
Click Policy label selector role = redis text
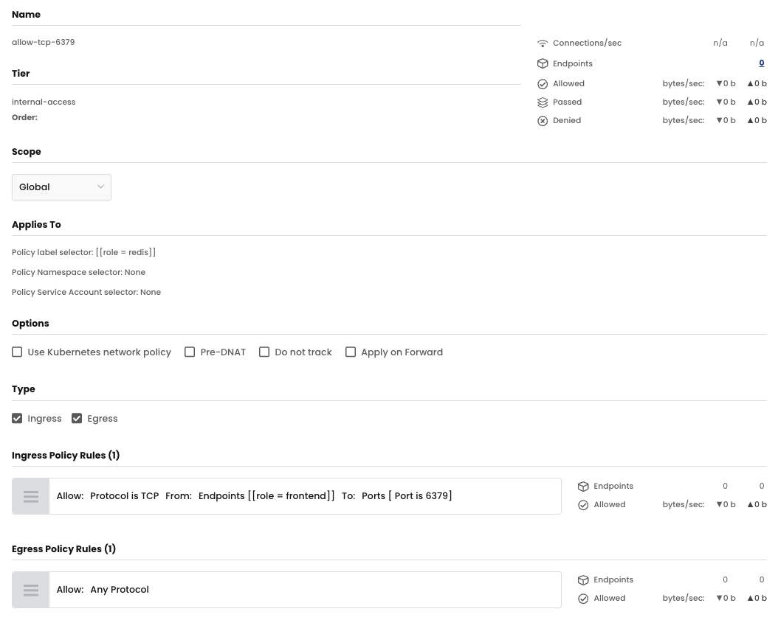coord(84,252)
